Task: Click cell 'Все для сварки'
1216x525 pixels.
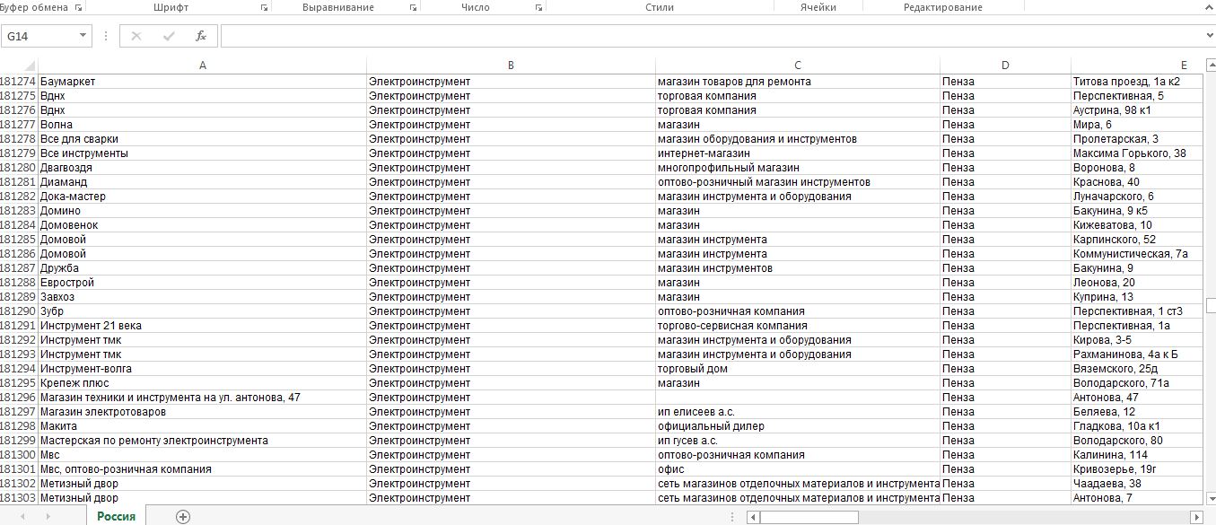Action: [202, 139]
